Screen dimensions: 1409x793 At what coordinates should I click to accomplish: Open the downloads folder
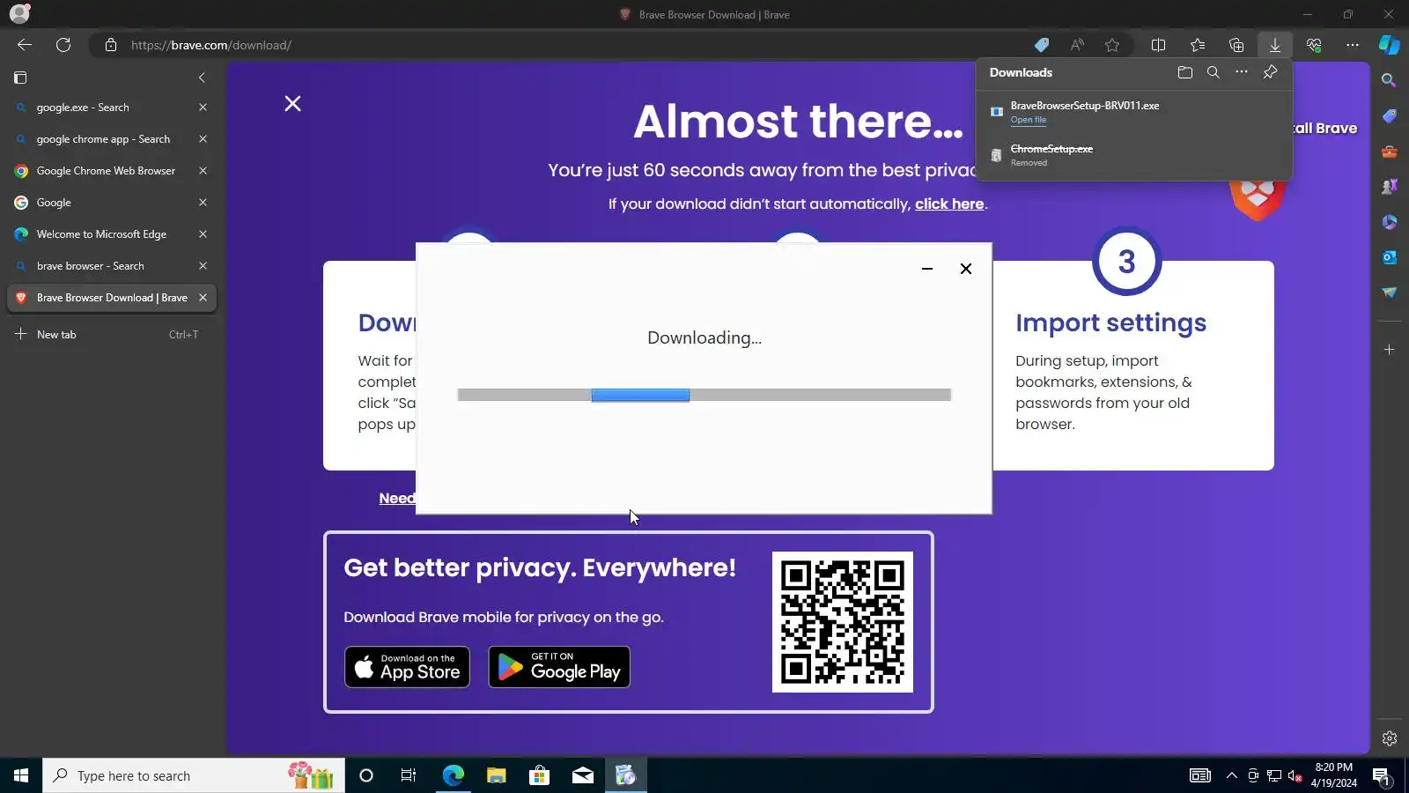coord(1185,72)
